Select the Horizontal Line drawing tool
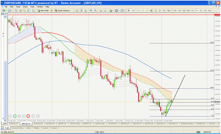Image resolution: width=221 pixels, height=134 pixels. click(x=143, y=11)
